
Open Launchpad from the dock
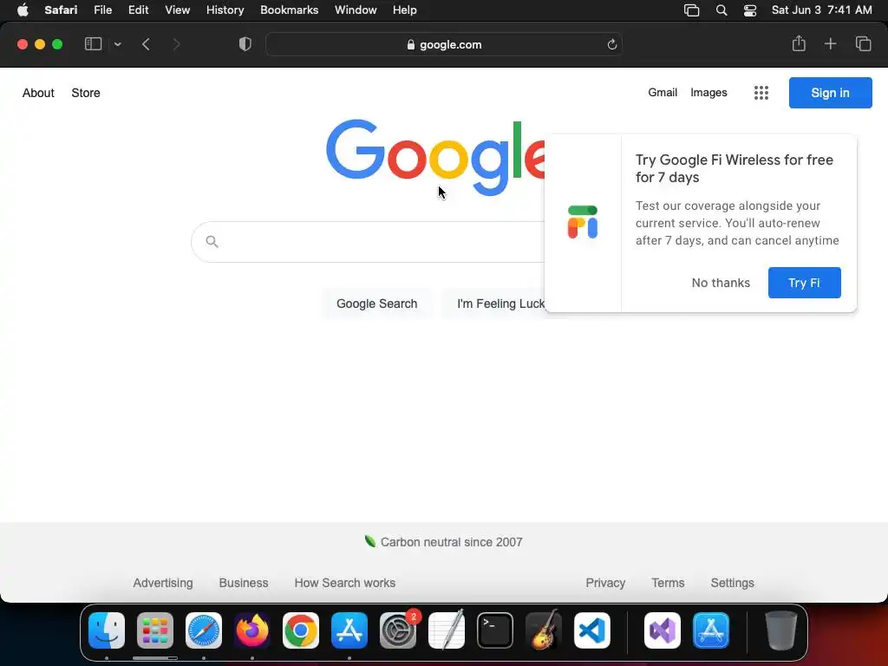coord(155,630)
